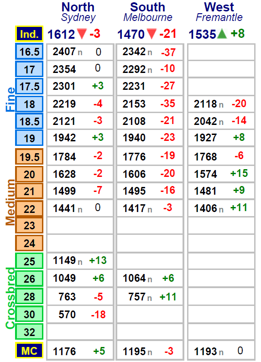Click the vertical Crossbred category label
This screenshot has width=261, height=362.
click(x=10, y=298)
